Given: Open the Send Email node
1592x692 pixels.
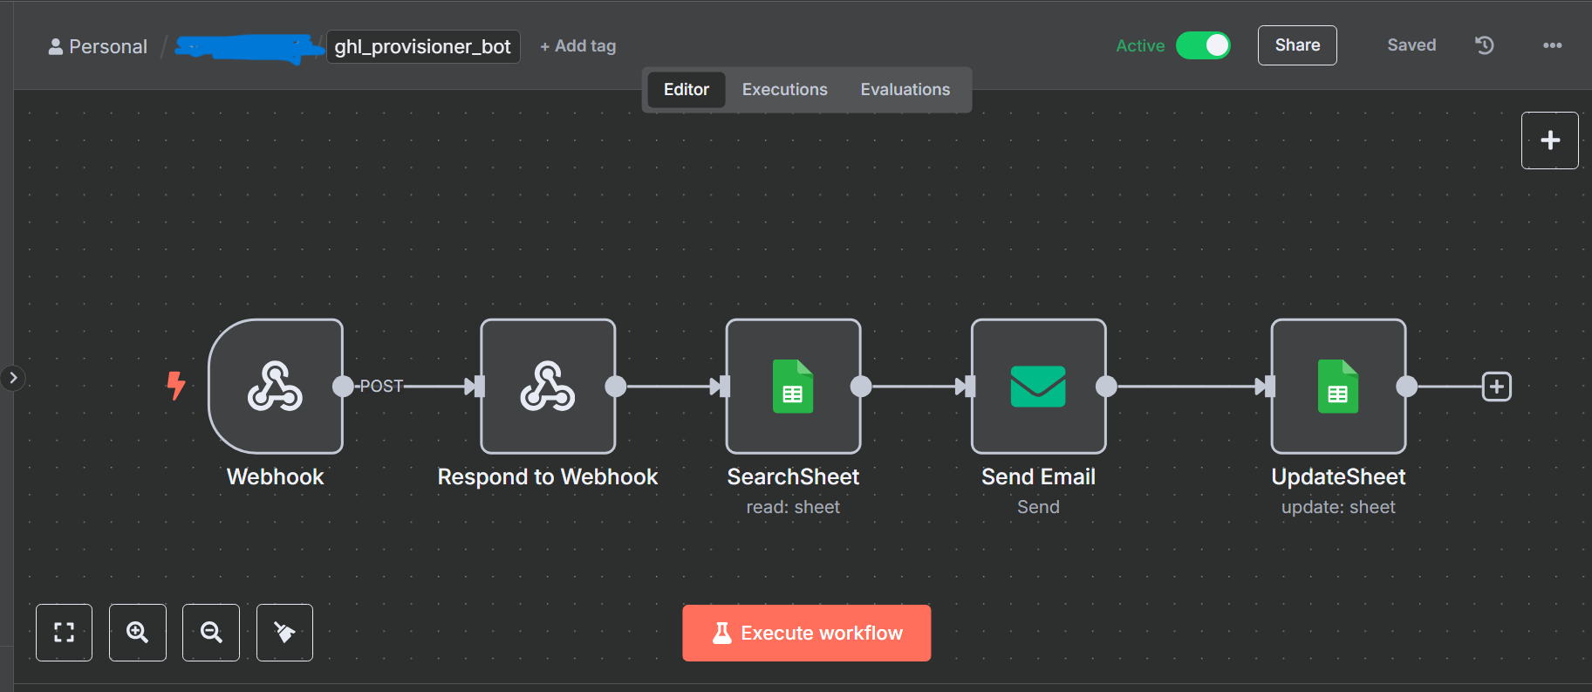Looking at the screenshot, I should (1038, 386).
